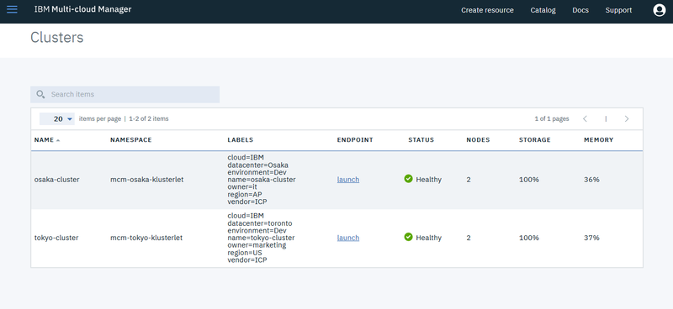Image resolution: width=673 pixels, height=309 pixels.
Task: Click the search magnifier icon
Action: click(x=40, y=94)
